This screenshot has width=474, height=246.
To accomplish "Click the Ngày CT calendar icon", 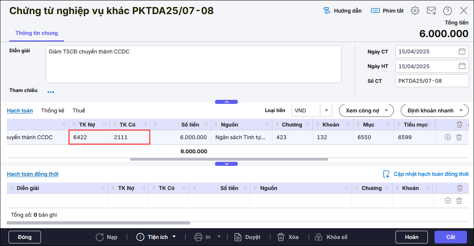I will (x=462, y=52).
